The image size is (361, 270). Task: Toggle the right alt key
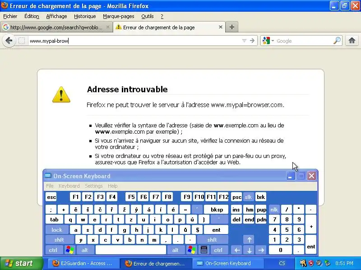[x=176, y=250]
